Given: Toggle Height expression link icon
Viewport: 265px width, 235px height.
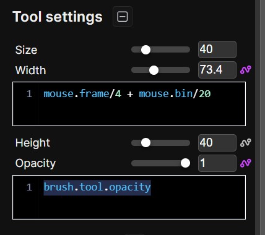Looking at the screenshot, I should coord(246,143).
